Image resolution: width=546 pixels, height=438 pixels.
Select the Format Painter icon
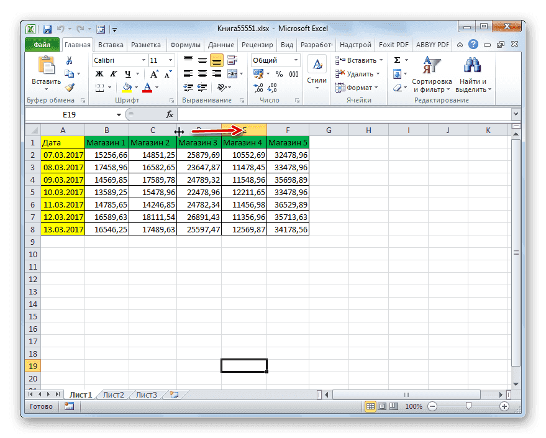pyautogui.click(x=69, y=87)
